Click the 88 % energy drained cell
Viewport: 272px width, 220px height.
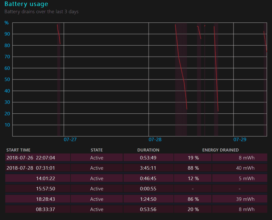(x=193, y=168)
